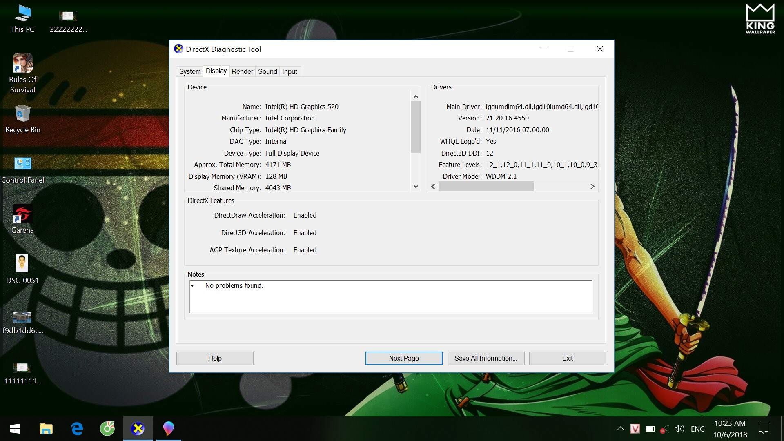
Task: Click Save All Information button
Action: [x=486, y=358]
